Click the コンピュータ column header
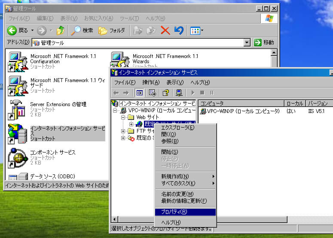 point(241,104)
